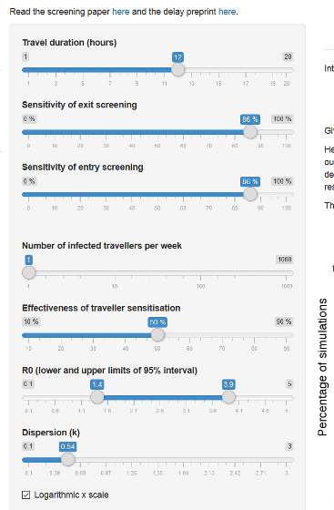Set travel duration to 17 on track

pyautogui.click(x=246, y=70)
